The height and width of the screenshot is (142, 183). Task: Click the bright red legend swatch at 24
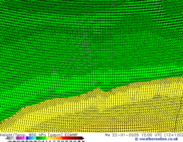click(x=63, y=138)
